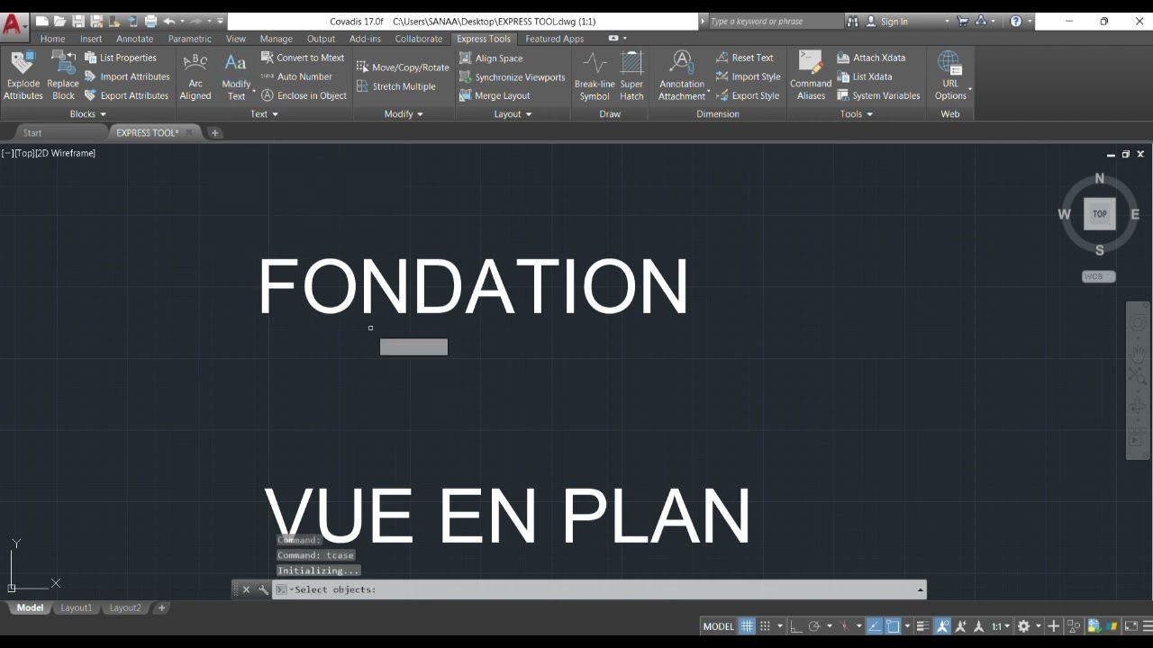The width and height of the screenshot is (1153, 648).
Task: Open System Variables
Action: tap(878, 95)
